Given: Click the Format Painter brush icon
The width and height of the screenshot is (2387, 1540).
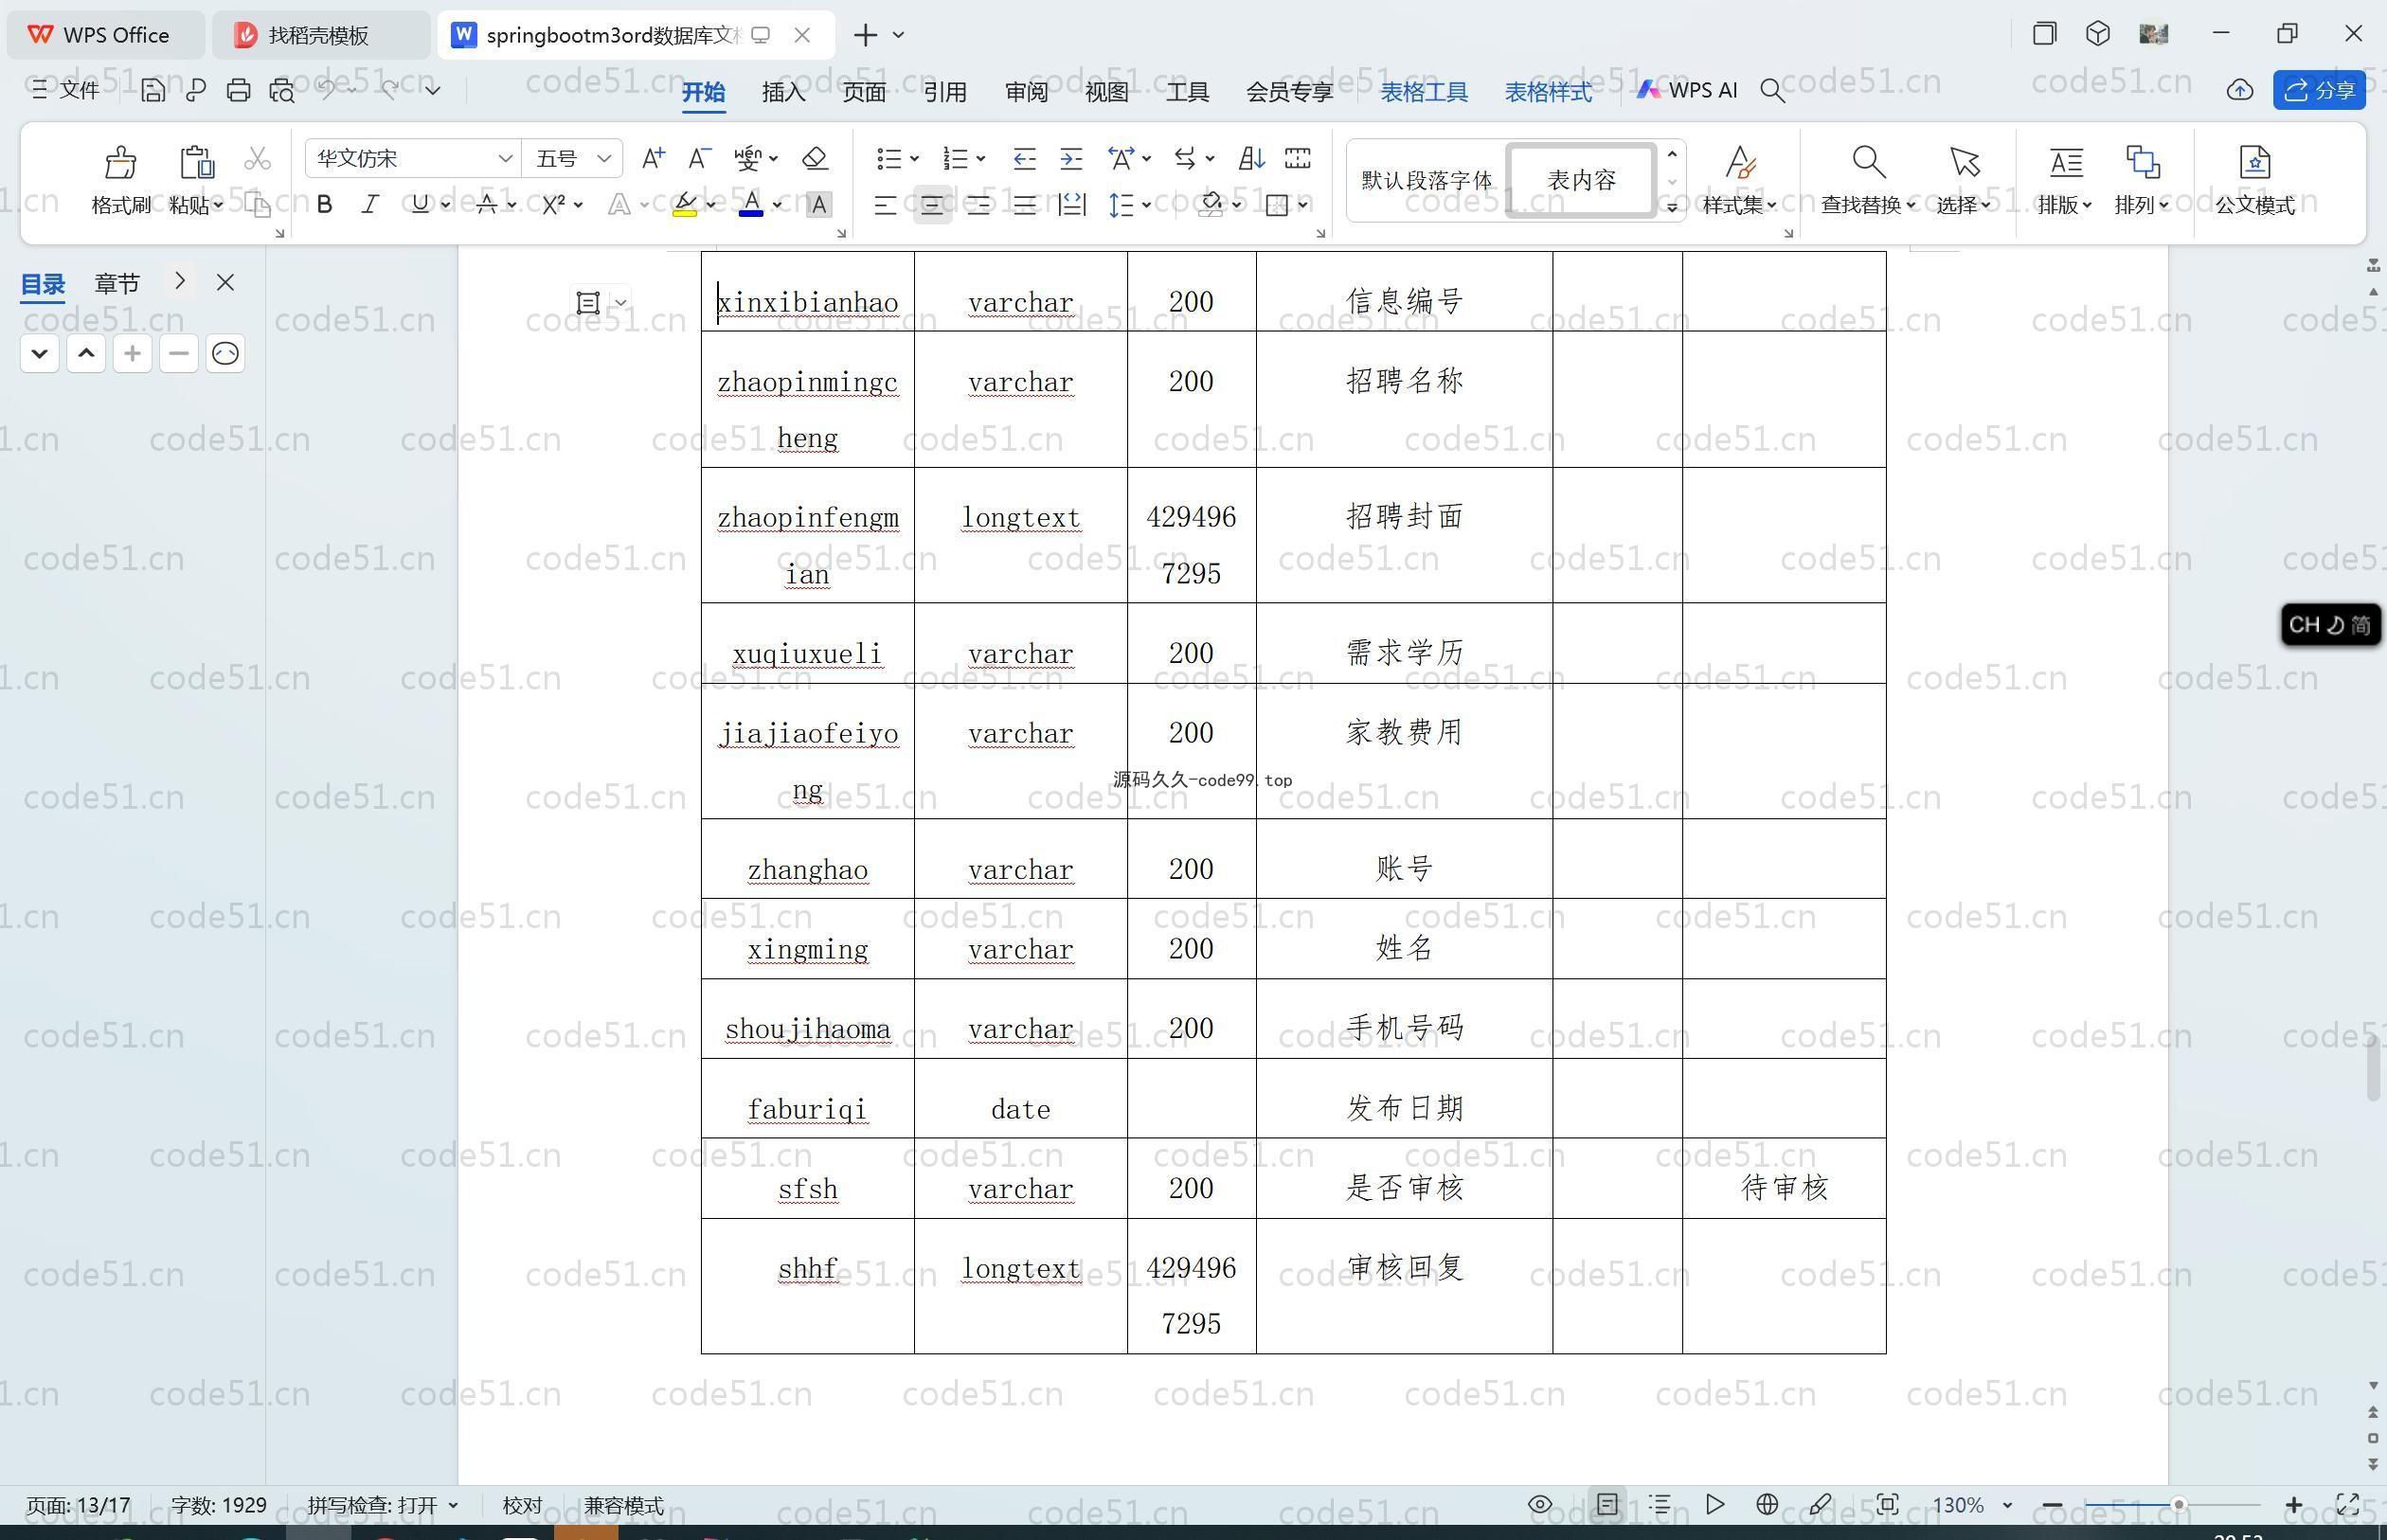Looking at the screenshot, I should (120, 161).
